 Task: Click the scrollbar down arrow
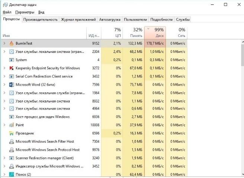[x=243, y=174]
